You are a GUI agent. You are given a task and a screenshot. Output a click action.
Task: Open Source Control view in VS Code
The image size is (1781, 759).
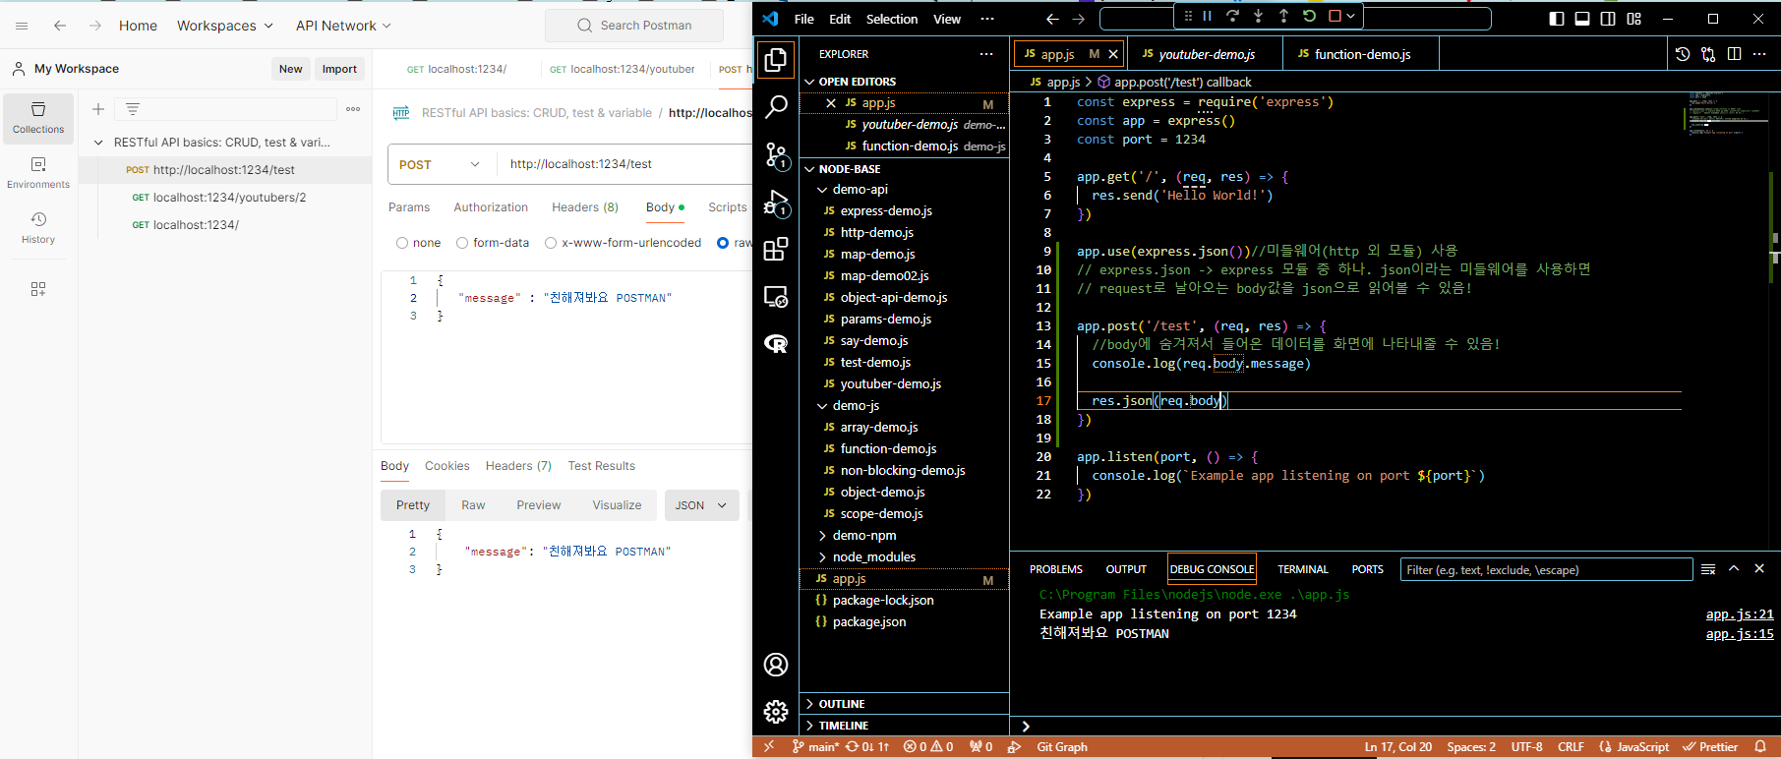coord(776,154)
